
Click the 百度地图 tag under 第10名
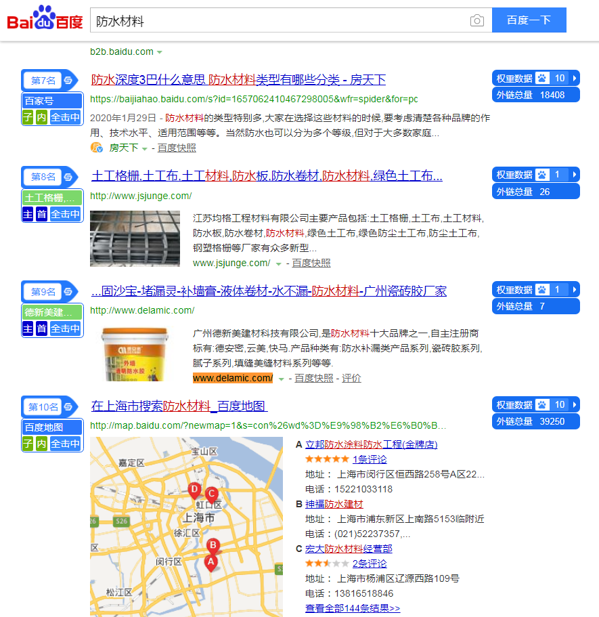pos(52,427)
